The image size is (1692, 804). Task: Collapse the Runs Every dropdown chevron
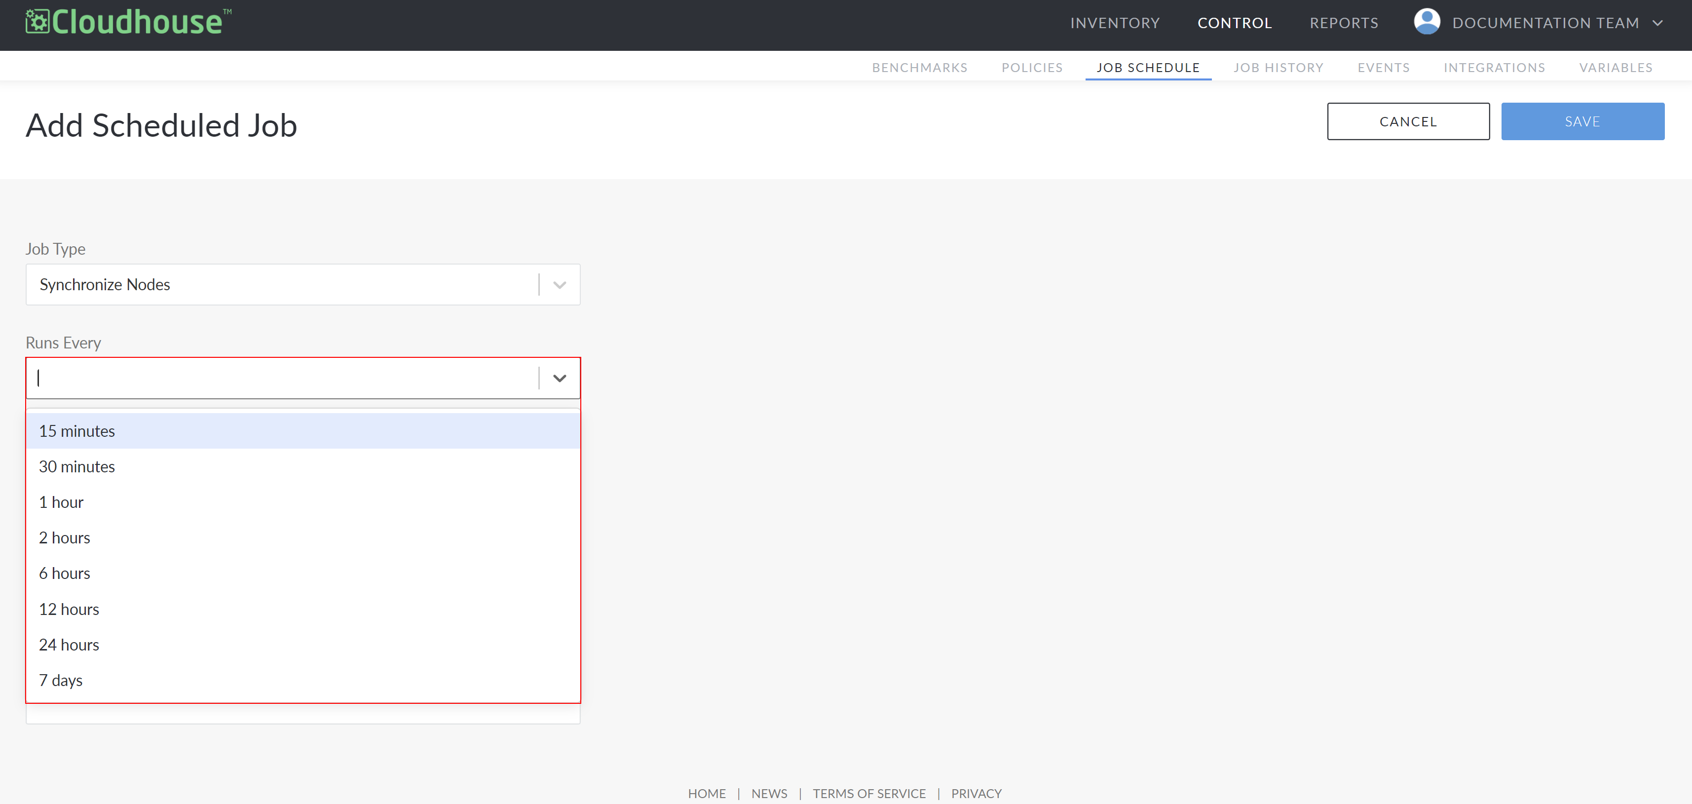pyautogui.click(x=560, y=379)
